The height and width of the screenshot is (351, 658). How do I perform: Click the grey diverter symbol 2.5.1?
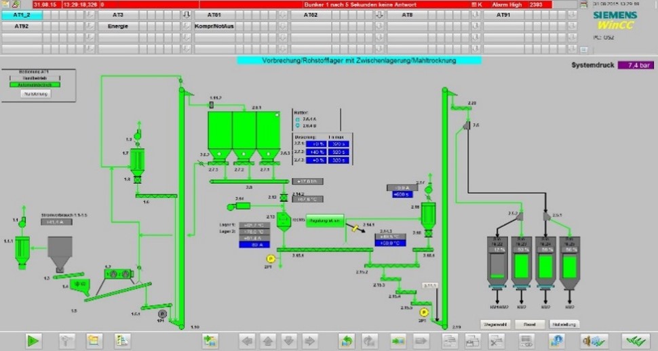pyautogui.click(x=546, y=216)
